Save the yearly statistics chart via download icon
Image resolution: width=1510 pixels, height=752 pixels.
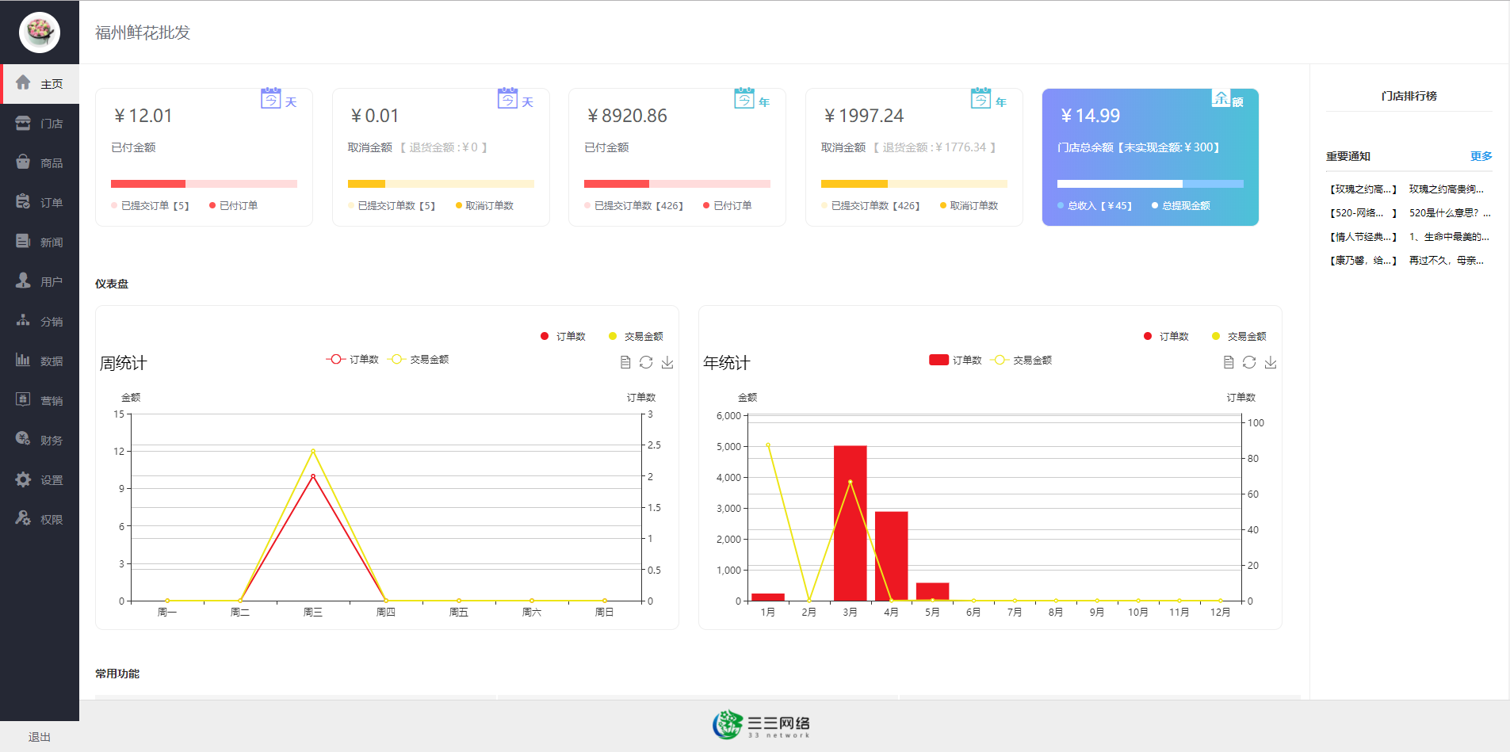[1271, 362]
